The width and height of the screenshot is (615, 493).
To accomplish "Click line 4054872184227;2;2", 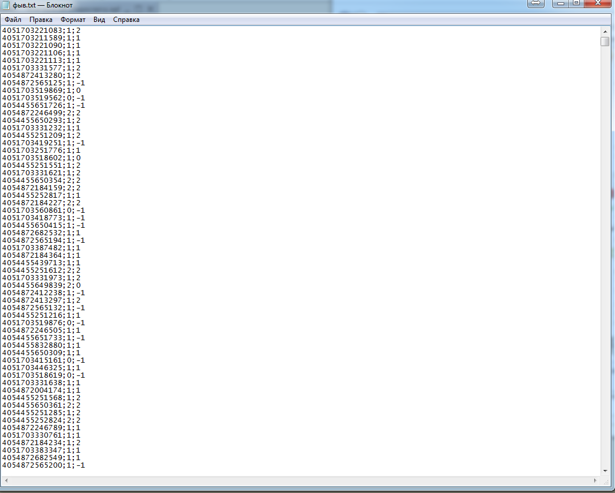I will pyautogui.click(x=41, y=202).
